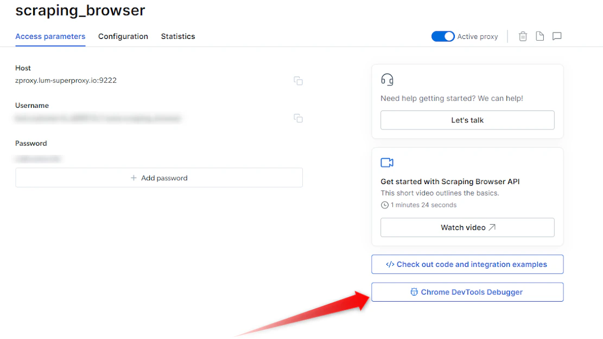
Task: Check out code and integration examples
Action: (x=467, y=264)
